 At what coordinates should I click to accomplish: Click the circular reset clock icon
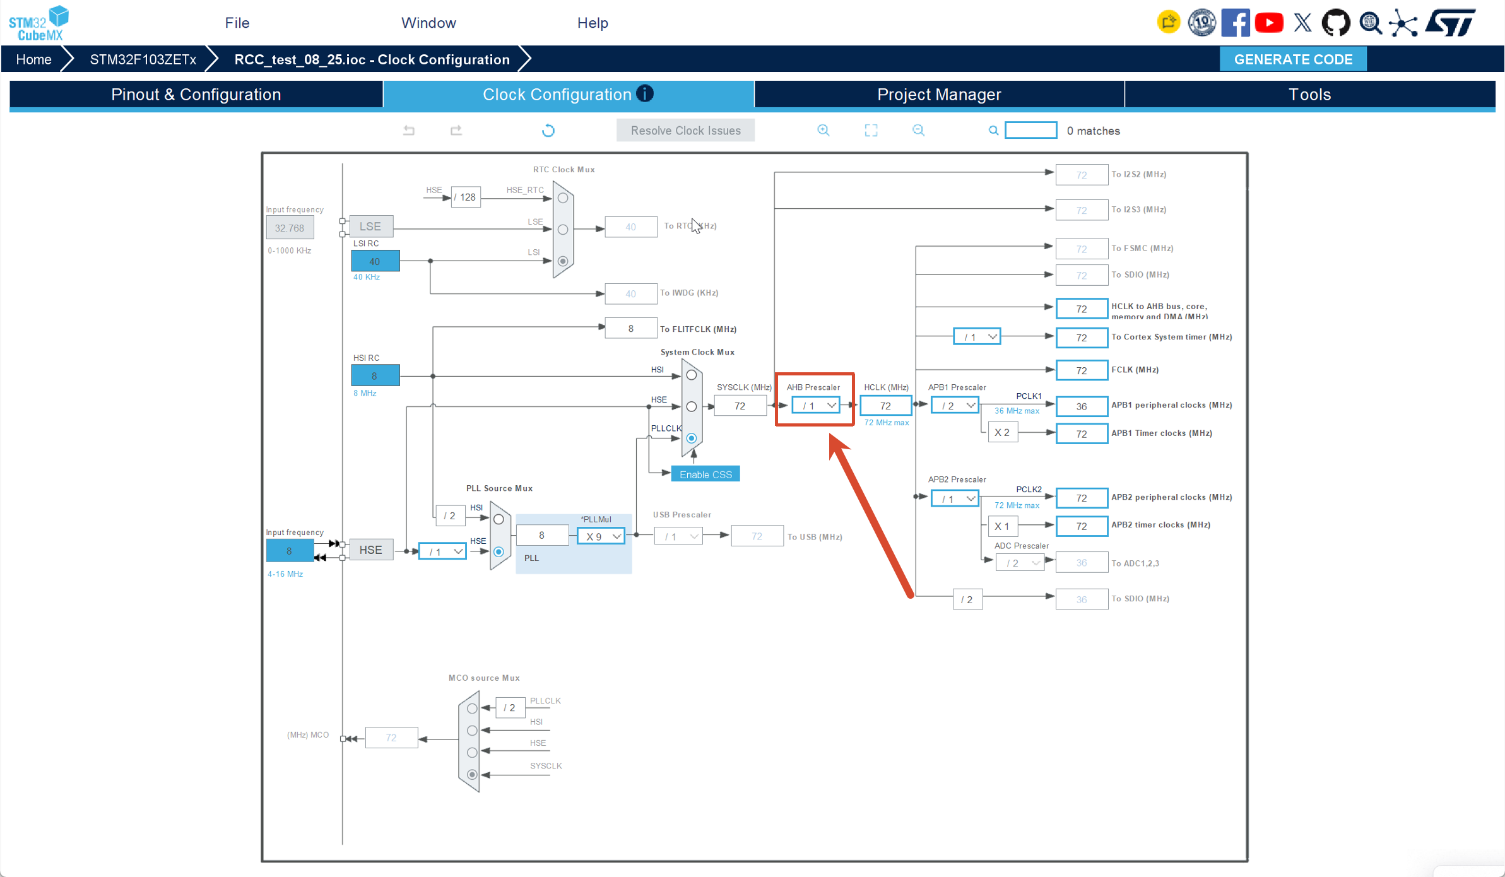(548, 131)
